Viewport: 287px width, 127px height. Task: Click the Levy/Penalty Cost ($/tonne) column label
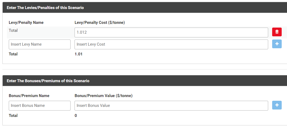point(100,23)
